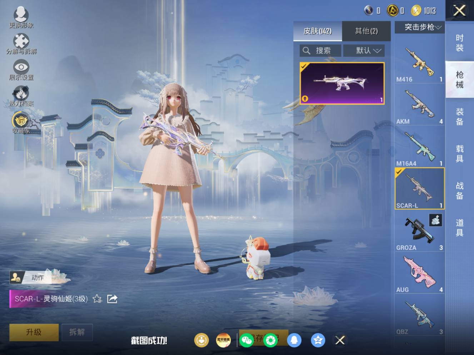
Task: Share screenshot to QQ
Action: coord(294,340)
